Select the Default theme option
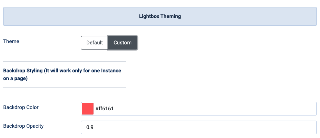320x138 pixels. pos(94,42)
